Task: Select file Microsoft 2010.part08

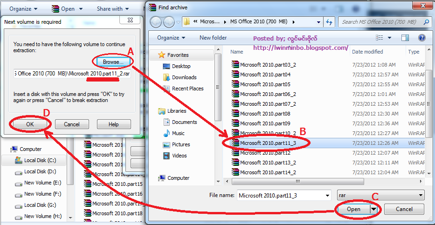Action: [x=265, y=114]
